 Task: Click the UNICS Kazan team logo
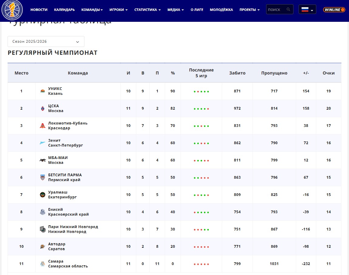[x=42, y=91]
